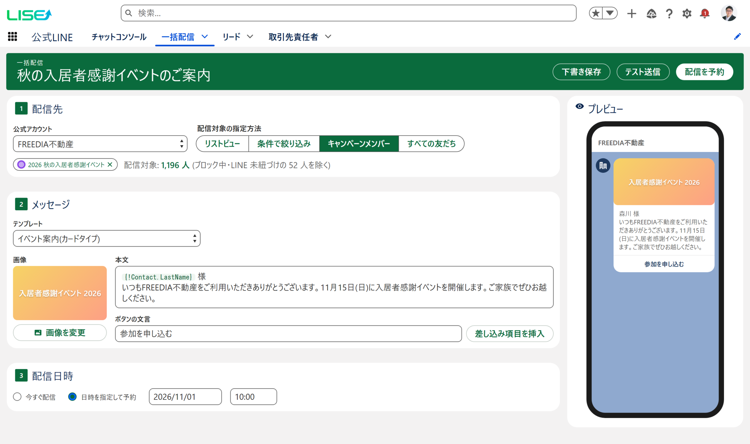Image resolution: width=750 pixels, height=444 pixels.
Task: Expand the リード tab chevron
Action: [x=250, y=37]
